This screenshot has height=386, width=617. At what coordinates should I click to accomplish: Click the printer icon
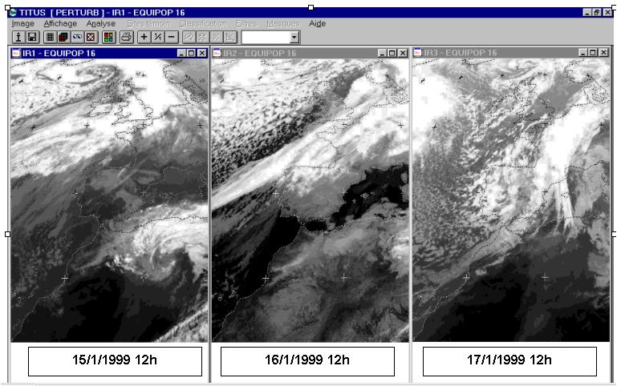(126, 37)
